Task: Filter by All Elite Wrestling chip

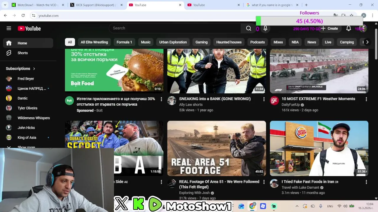Action: (x=94, y=42)
